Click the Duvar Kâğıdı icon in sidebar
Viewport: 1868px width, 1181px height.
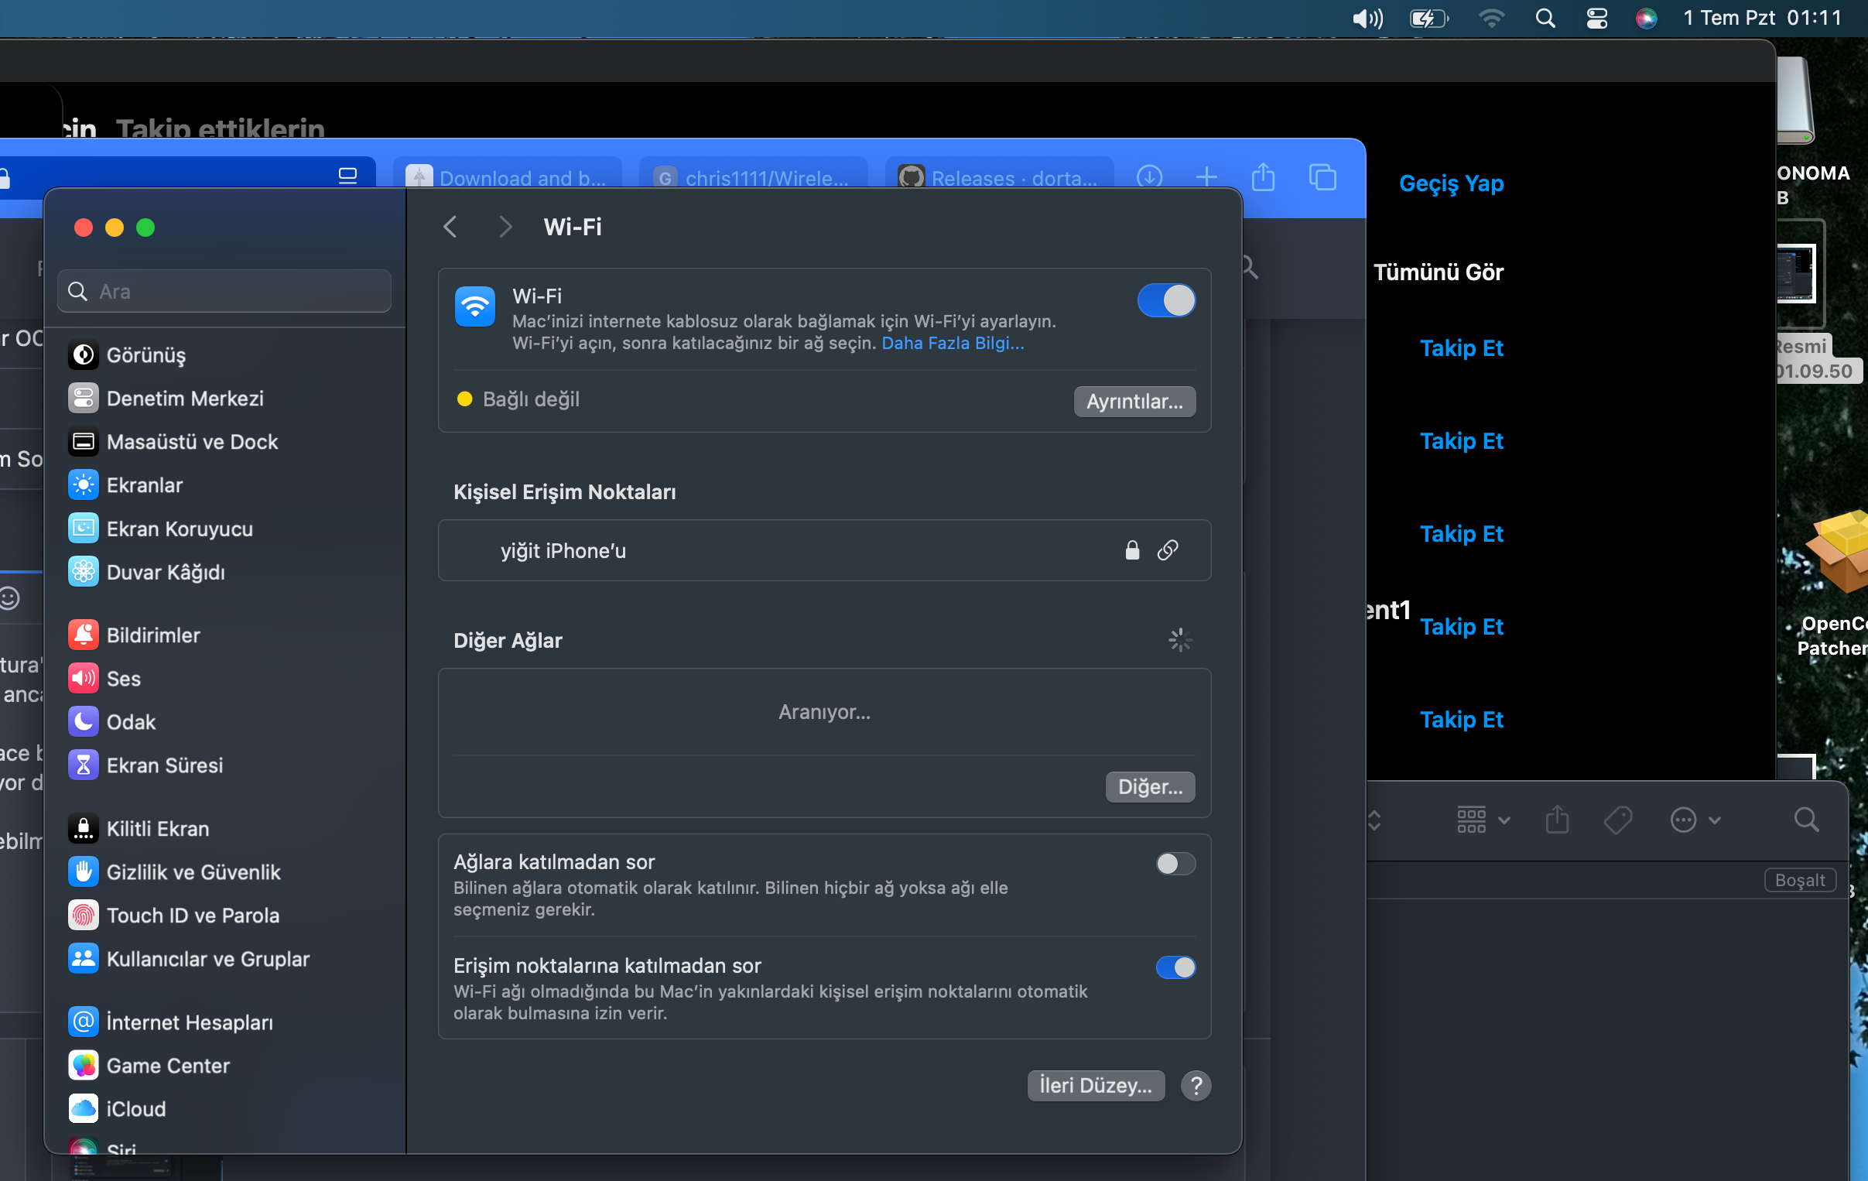pyautogui.click(x=83, y=572)
